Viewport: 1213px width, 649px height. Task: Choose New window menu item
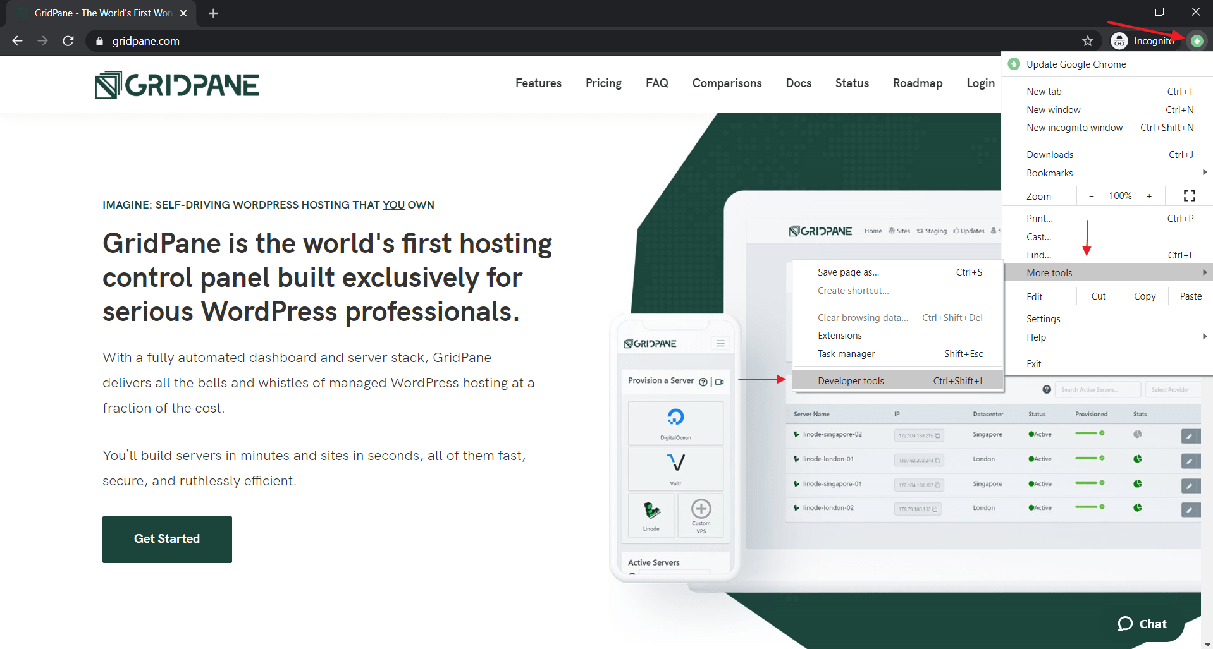[1107, 109]
